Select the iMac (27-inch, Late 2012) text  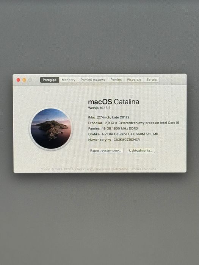108,117
